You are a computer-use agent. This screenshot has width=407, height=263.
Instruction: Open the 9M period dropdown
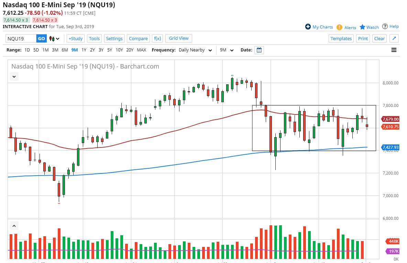pyautogui.click(x=226, y=50)
